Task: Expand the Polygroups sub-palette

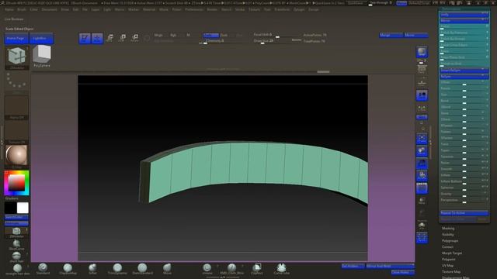Action: [x=450, y=241]
